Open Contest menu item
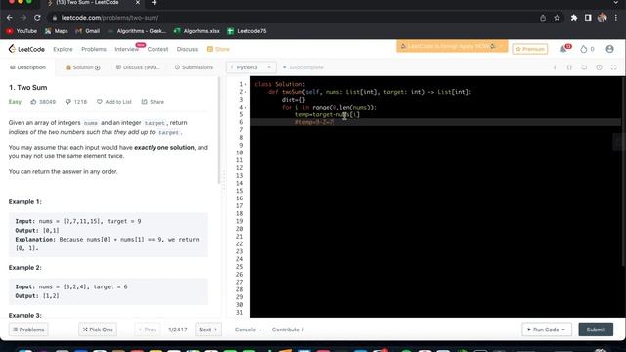626x352 pixels. (157, 49)
